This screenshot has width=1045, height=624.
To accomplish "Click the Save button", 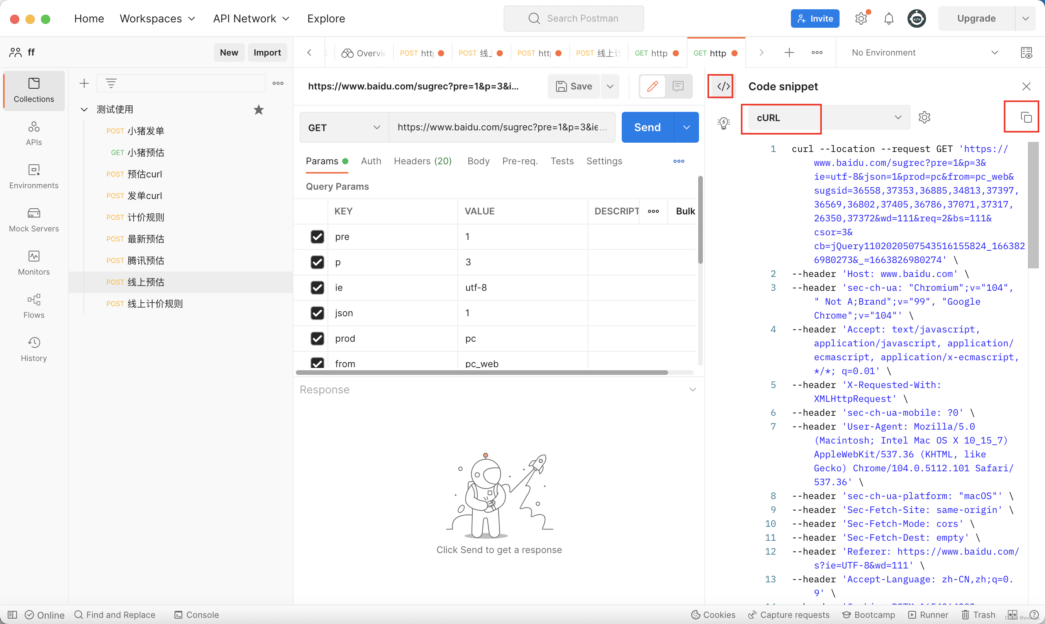I will coord(574,86).
